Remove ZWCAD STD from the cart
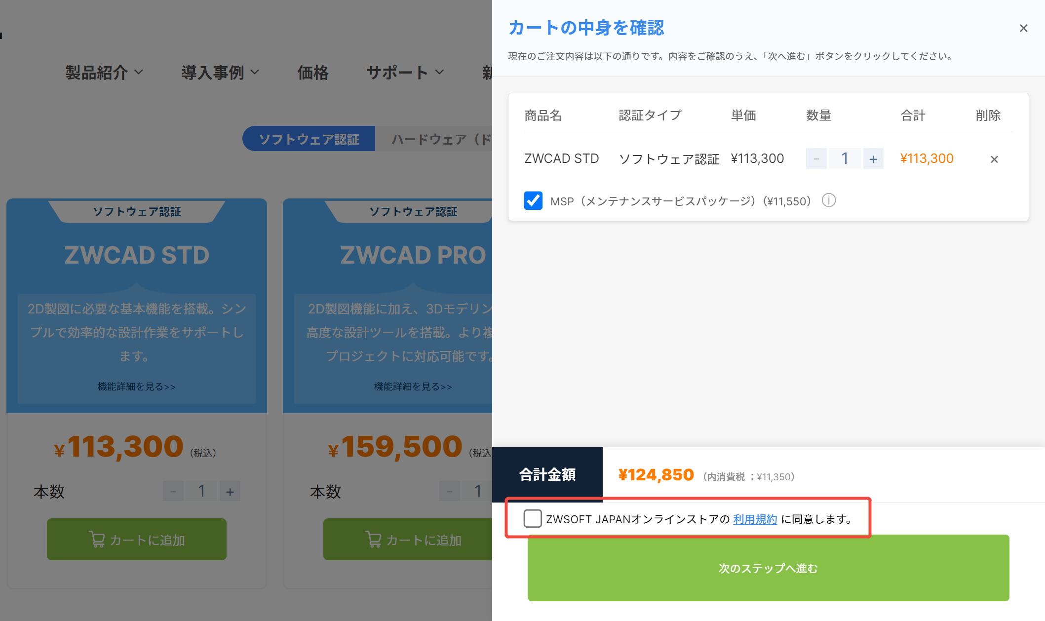 [994, 159]
